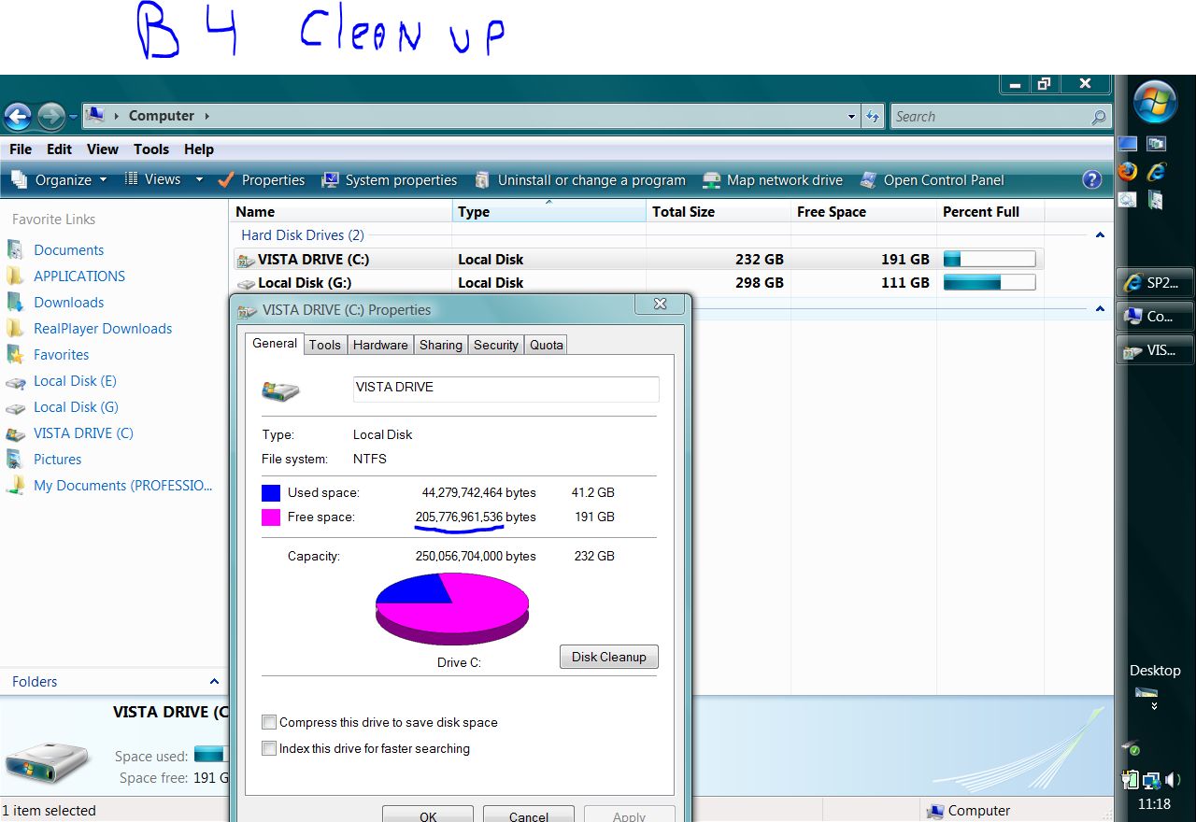This screenshot has width=1196, height=822.
Task: Click Uninstall or change a program
Action: [x=580, y=180]
